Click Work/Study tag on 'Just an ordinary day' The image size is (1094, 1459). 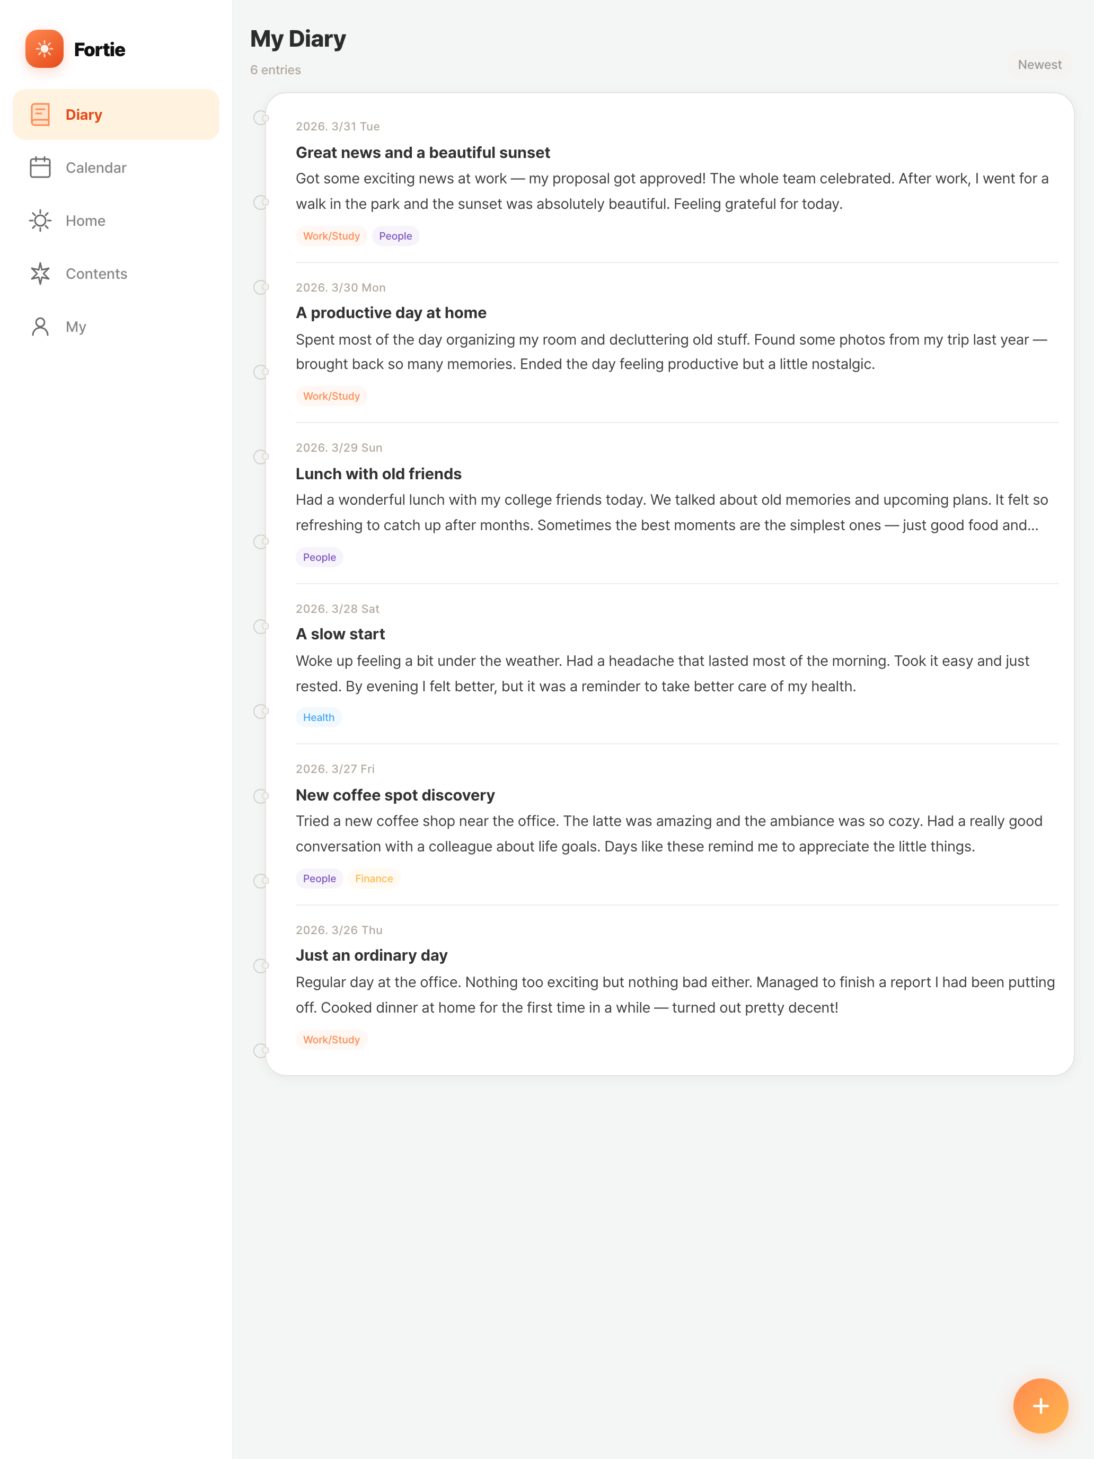(x=331, y=1040)
